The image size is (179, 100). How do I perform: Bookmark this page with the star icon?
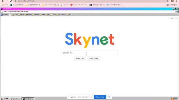[x=167, y=1]
